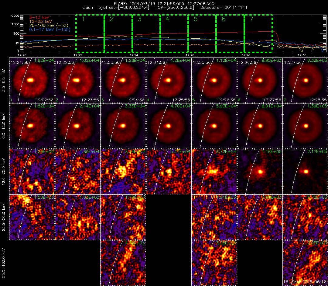Click the '18-Sep-2015 06:12' timestamp
Viewport: 328px width, 286px height.
click(x=305, y=282)
